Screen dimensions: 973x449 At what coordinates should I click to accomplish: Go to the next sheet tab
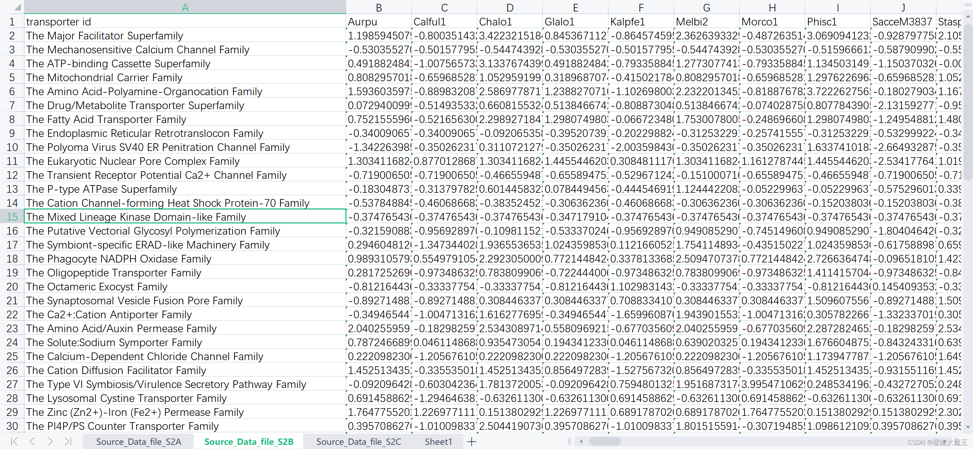point(50,441)
